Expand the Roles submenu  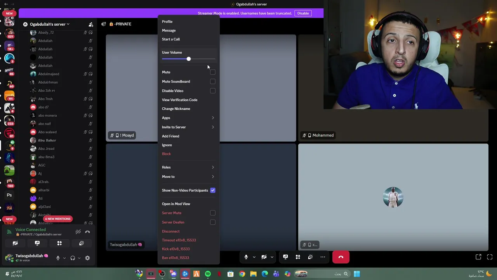coord(188,167)
